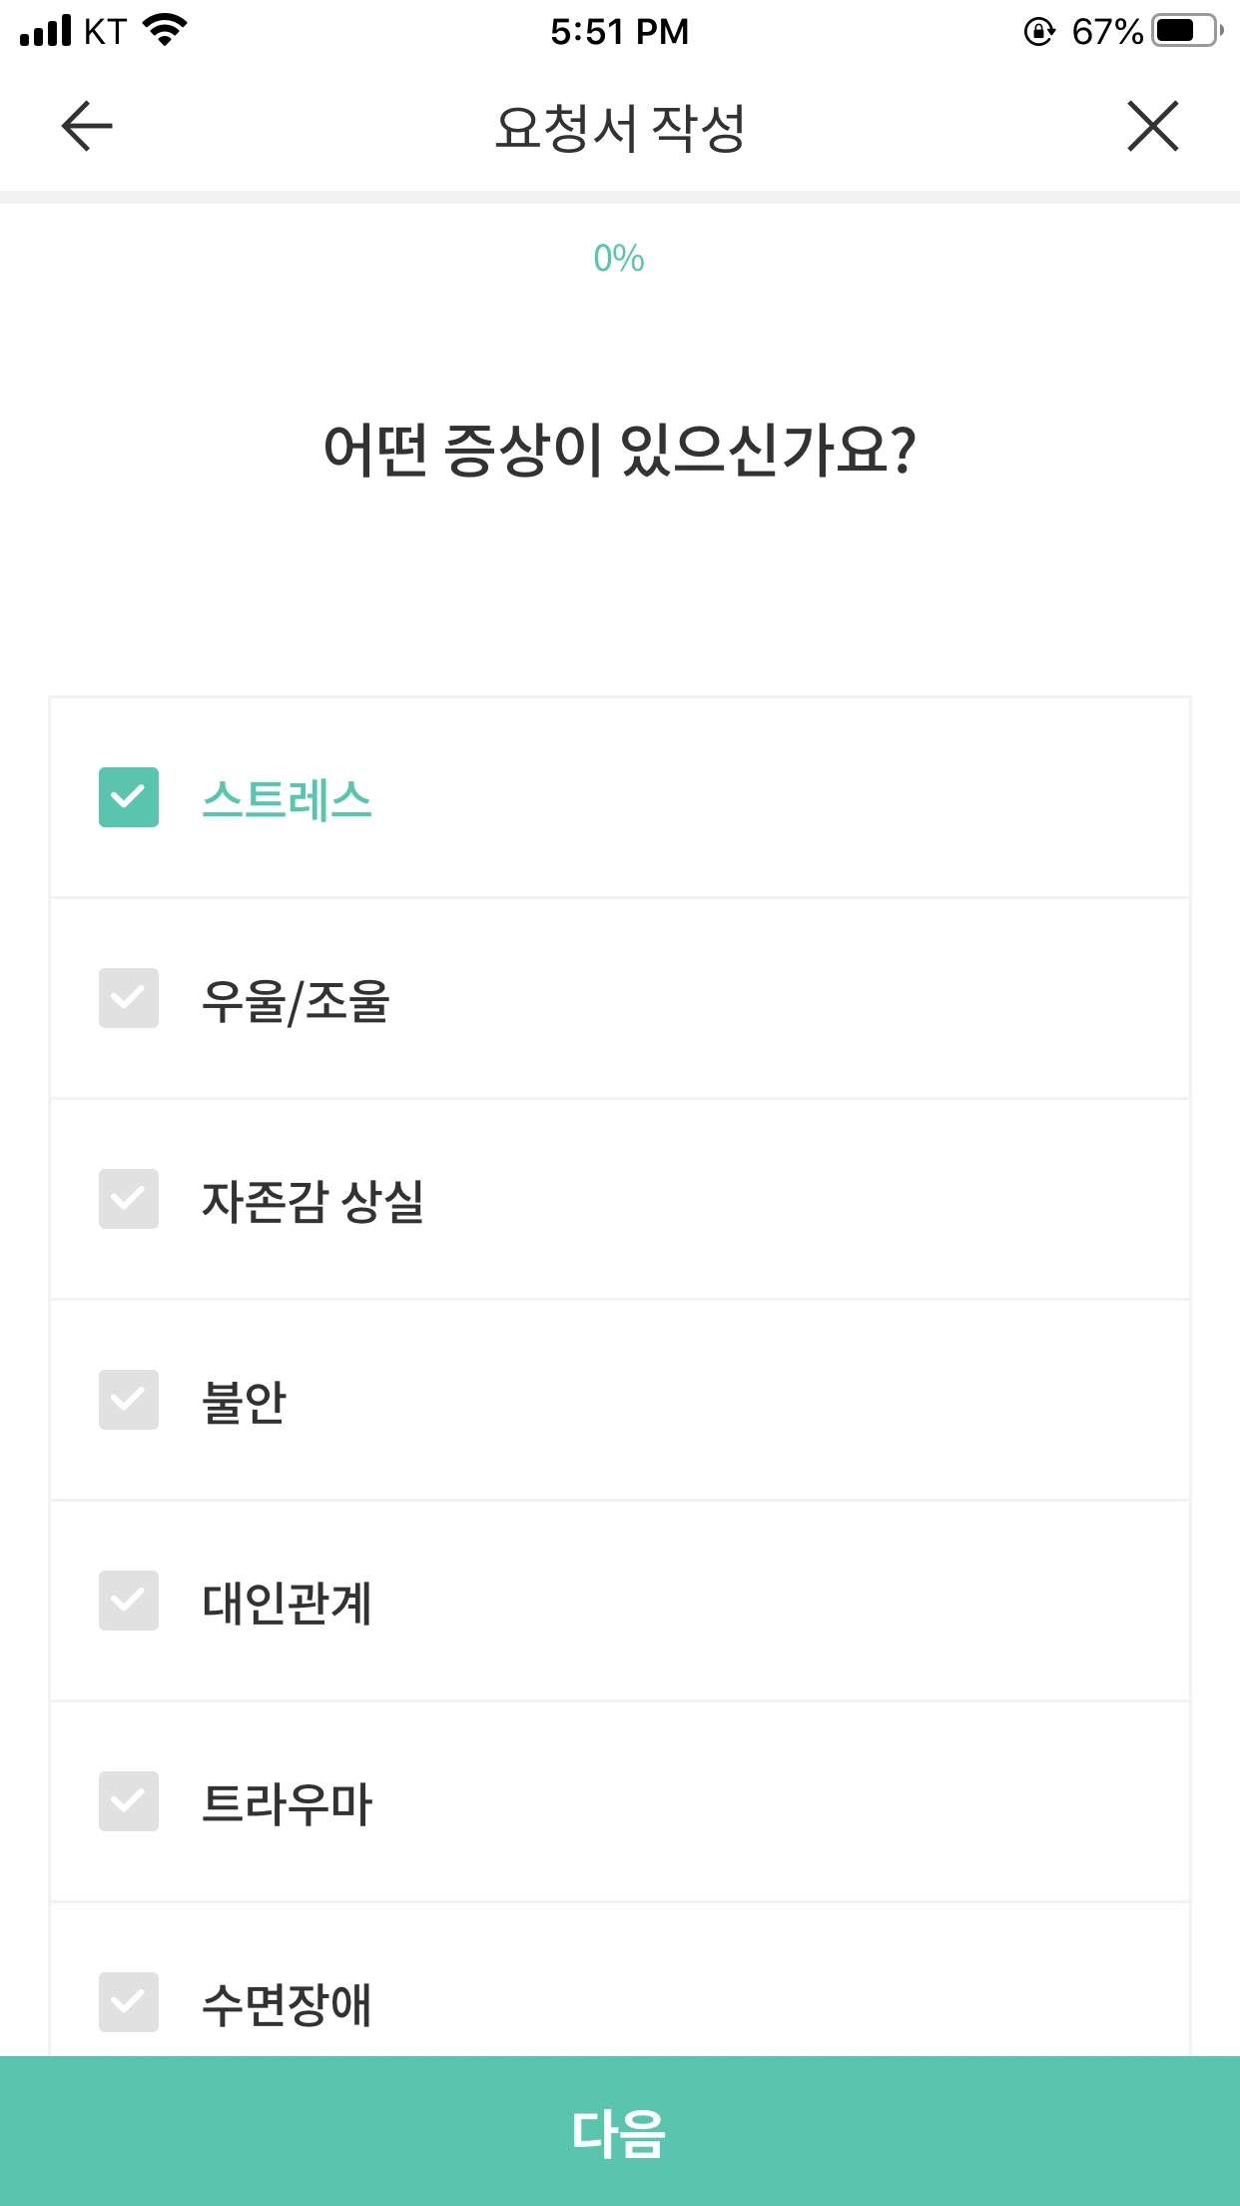Choose the 트라우마 symptom label
The height and width of the screenshot is (2206, 1240).
pos(288,1803)
